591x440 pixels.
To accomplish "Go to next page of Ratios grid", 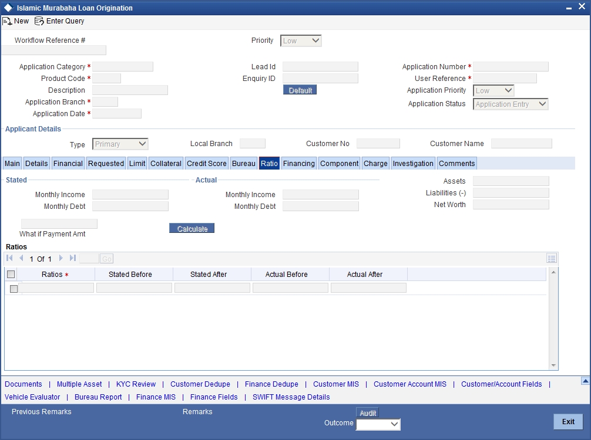I will (61, 258).
